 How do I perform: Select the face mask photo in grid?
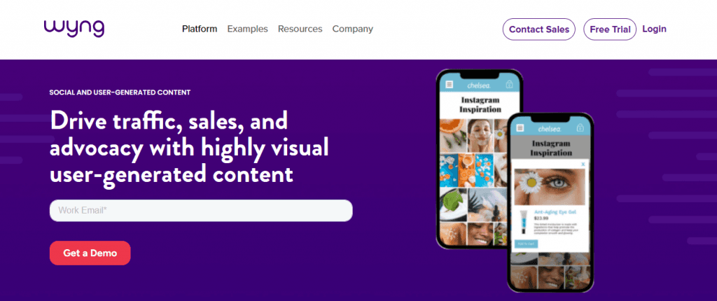[x=482, y=135]
